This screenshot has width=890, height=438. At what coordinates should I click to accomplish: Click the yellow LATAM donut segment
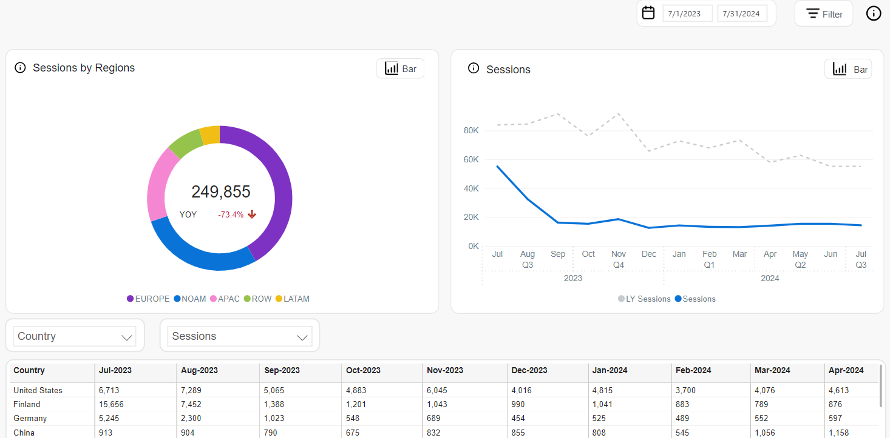click(210, 134)
